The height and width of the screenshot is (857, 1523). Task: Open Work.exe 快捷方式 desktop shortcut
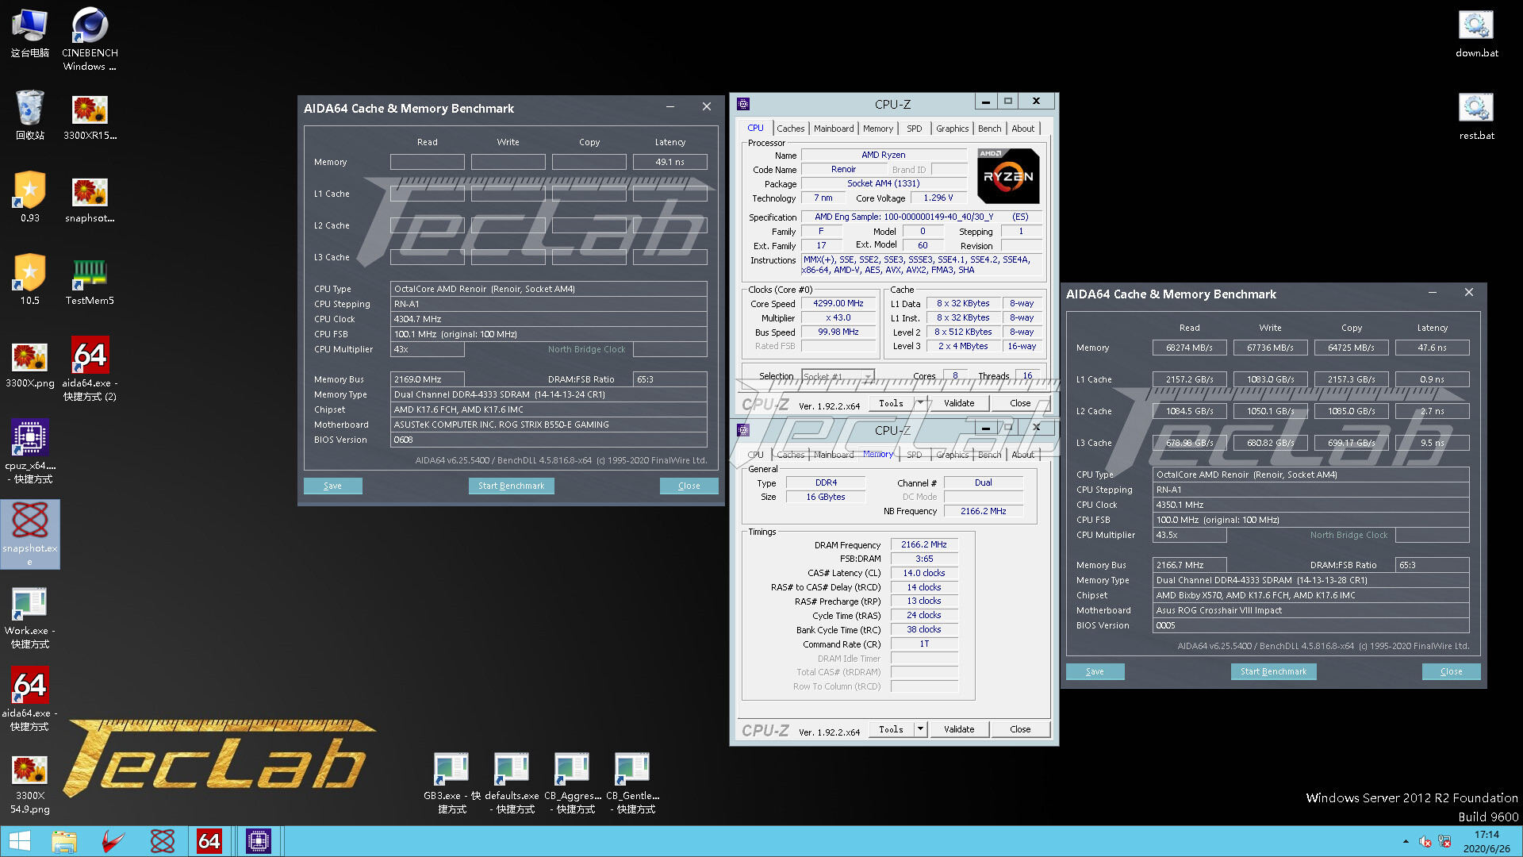click(x=29, y=619)
